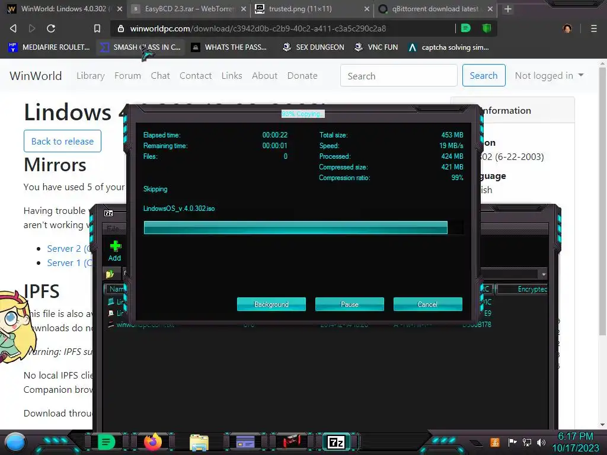Open the About menu item
The width and height of the screenshot is (607, 455).
265,76
